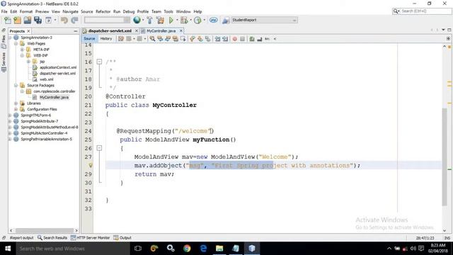Open the Tools menu

click(168, 11)
